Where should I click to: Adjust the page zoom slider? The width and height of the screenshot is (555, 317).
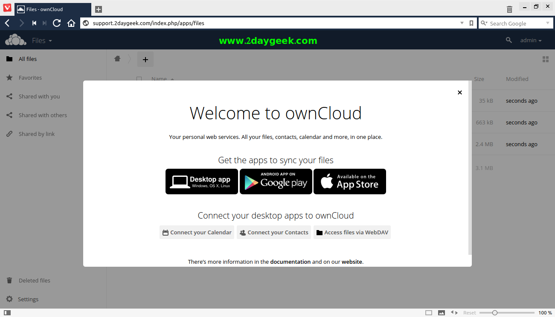(495, 313)
